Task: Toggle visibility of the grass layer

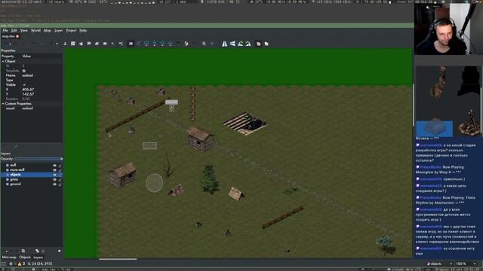Action: point(54,179)
